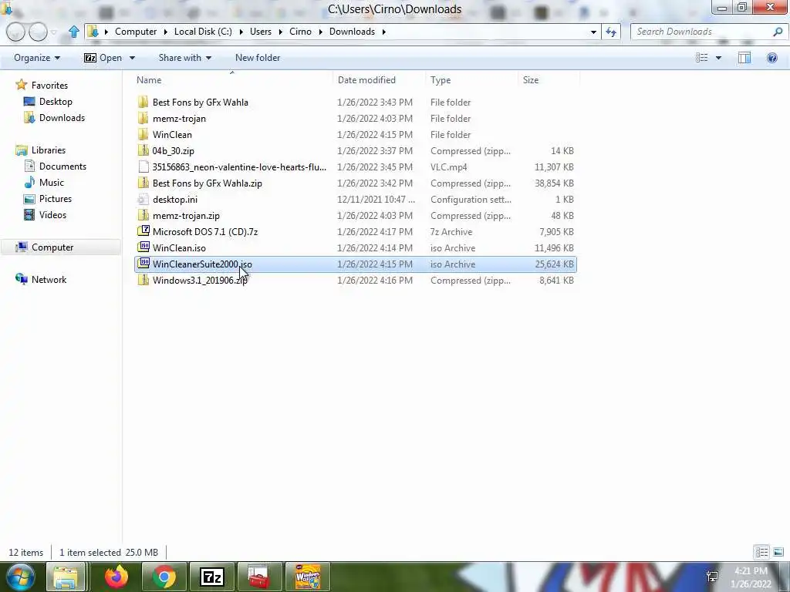This screenshot has width=790, height=592.
Task: Open the red toolbox taskbar app
Action: [260, 577]
